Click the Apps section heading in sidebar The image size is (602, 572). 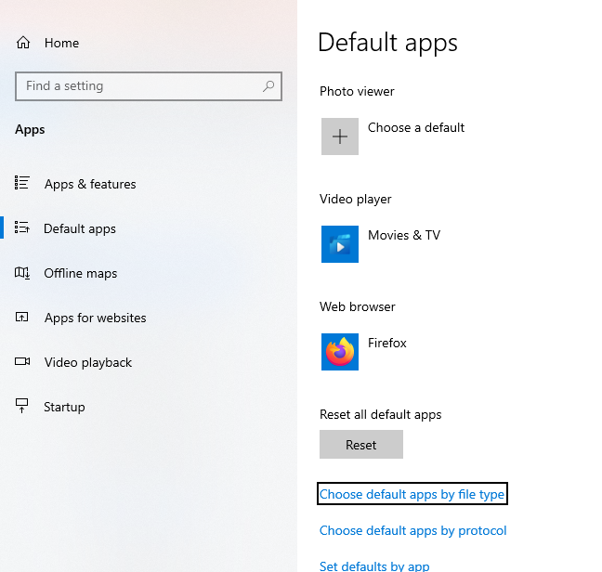pos(30,130)
